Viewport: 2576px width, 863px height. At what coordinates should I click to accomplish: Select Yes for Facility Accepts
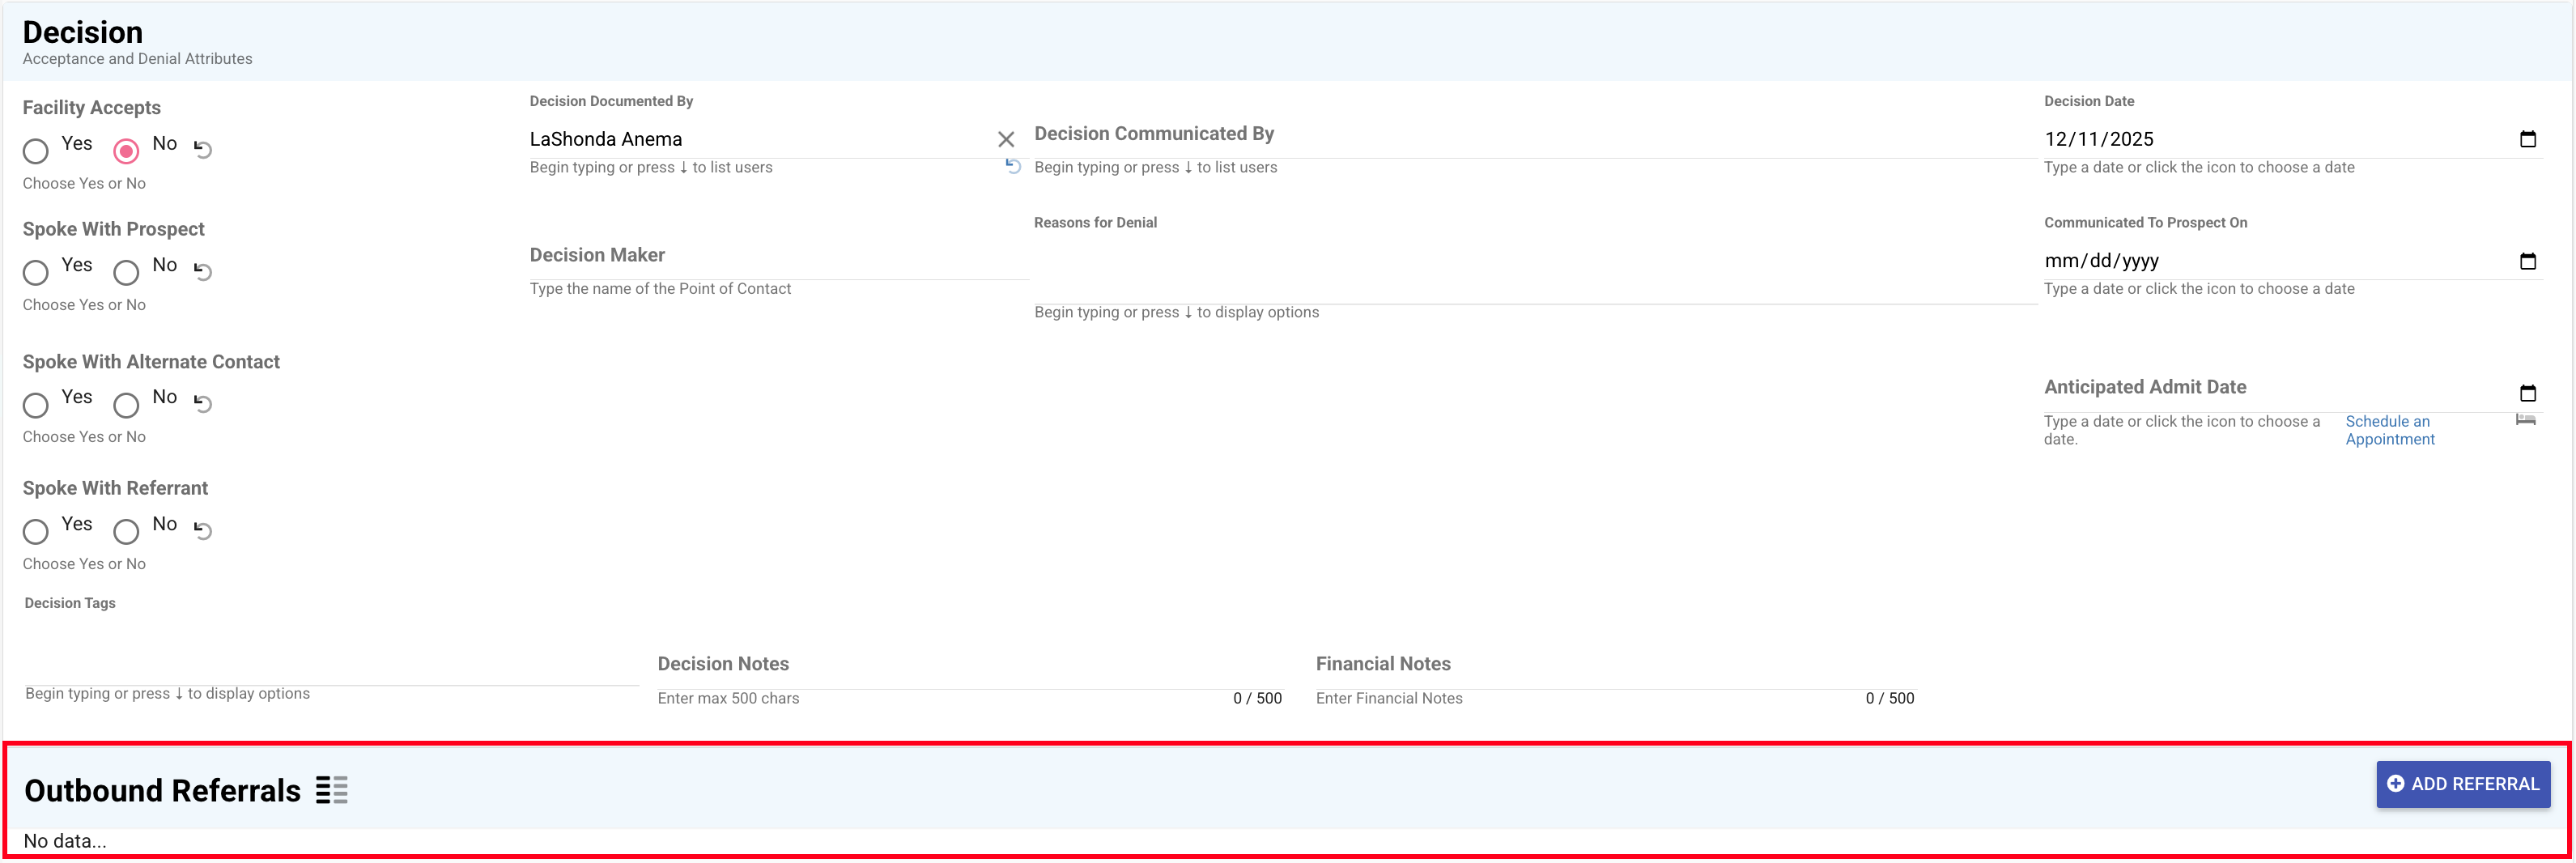[36, 151]
